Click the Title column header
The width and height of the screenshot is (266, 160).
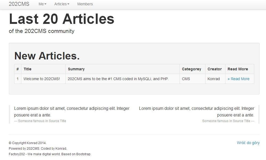point(27,69)
